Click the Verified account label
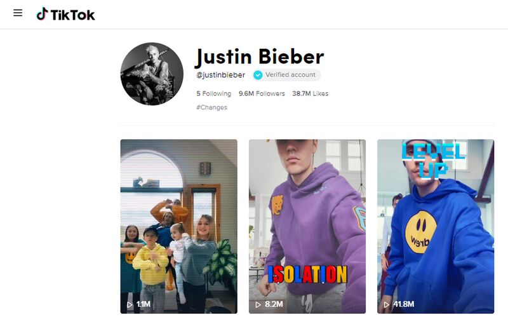Screen dimensions: 508x324 [x=290, y=75]
